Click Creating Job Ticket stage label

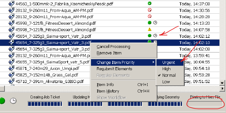pyautogui.click(x=45, y=97)
